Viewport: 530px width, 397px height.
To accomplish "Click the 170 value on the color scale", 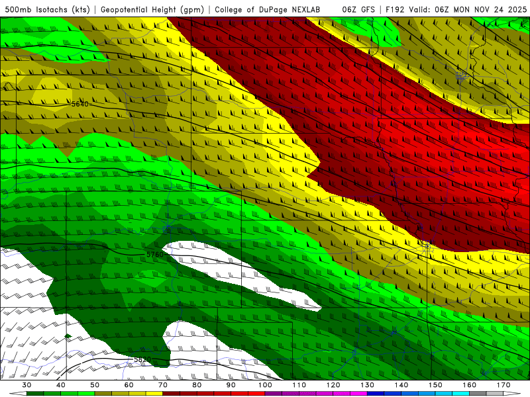I will coord(503,385).
